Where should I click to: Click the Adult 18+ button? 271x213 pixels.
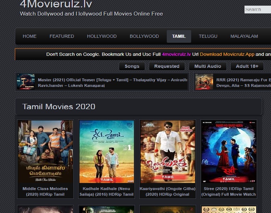247,66
